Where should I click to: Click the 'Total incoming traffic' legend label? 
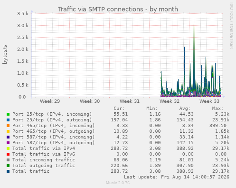point(44,160)
